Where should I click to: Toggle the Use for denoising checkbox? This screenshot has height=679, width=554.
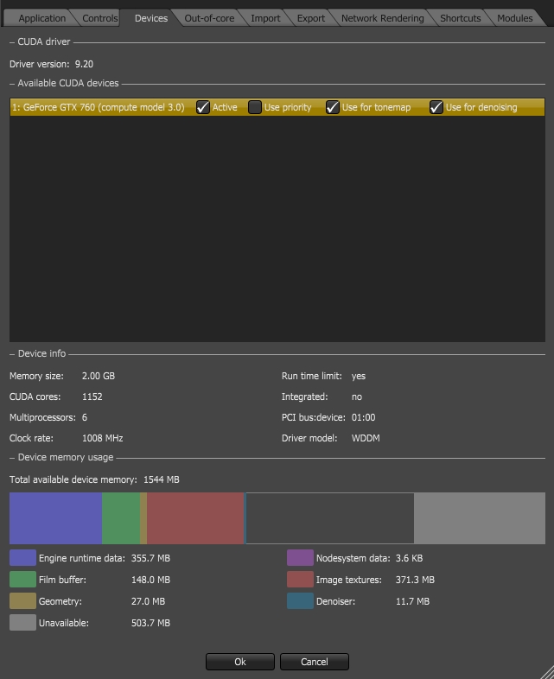click(436, 107)
